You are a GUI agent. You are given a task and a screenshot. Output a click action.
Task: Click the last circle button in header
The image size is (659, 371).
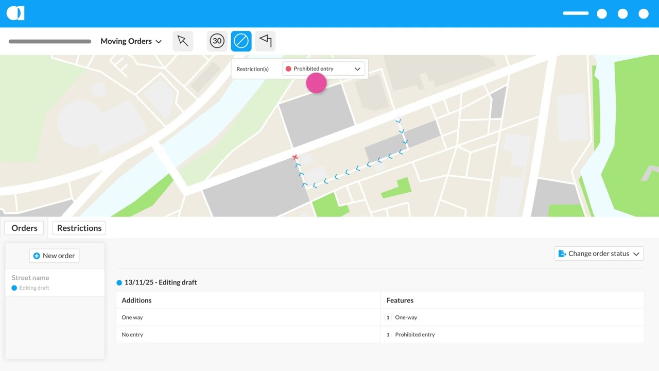point(644,14)
